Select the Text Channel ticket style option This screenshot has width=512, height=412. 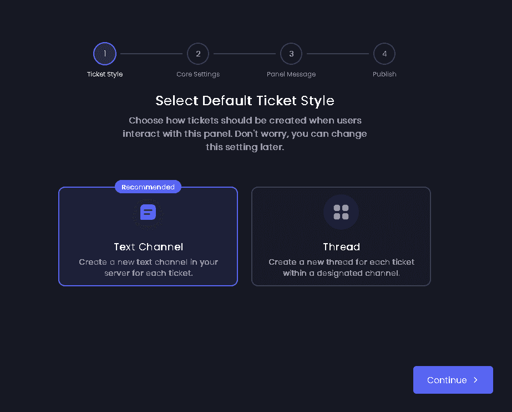(148, 236)
